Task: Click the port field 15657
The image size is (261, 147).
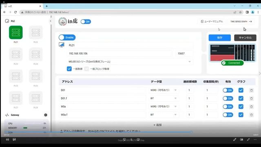Action: coord(184,53)
